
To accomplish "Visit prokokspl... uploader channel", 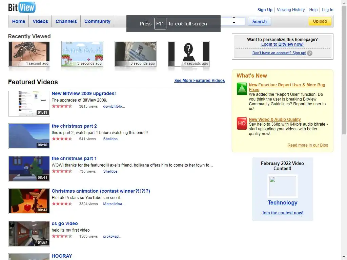I will [113, 236].
